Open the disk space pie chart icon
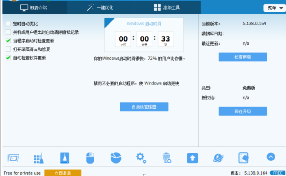The image size is (286, 176). tap(116, 158)
